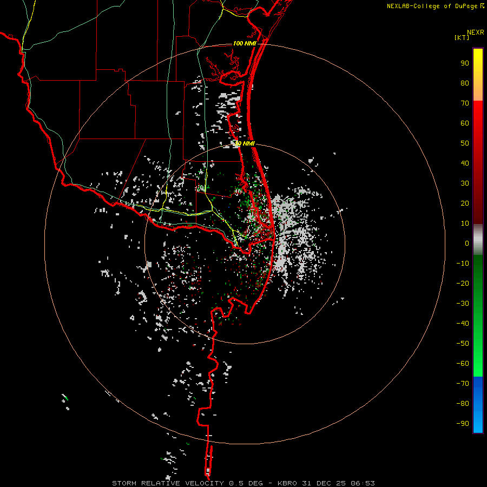Screen dimensions: 487x487
Task: Click the -40 scale label
Action: (463, 324)
